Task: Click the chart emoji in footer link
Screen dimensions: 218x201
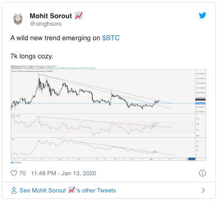Action: [x=72, y=190]
